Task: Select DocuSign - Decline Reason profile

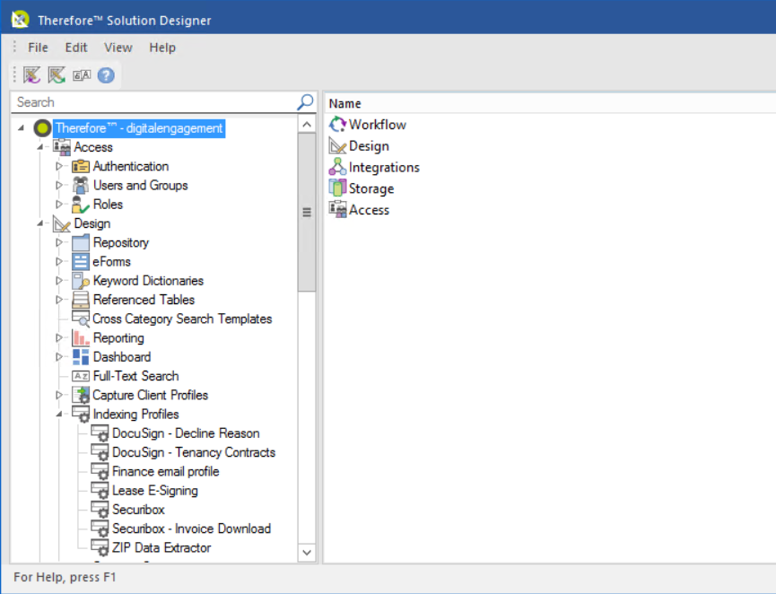Action: click(x=186, y=433)
